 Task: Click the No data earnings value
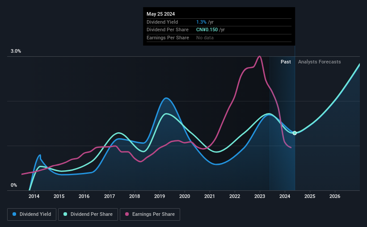(x=205, y=38)
